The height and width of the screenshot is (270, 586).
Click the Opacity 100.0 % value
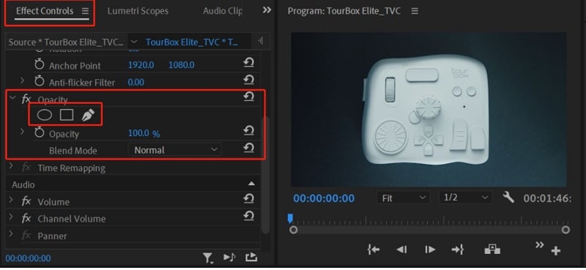coord(144,133)
